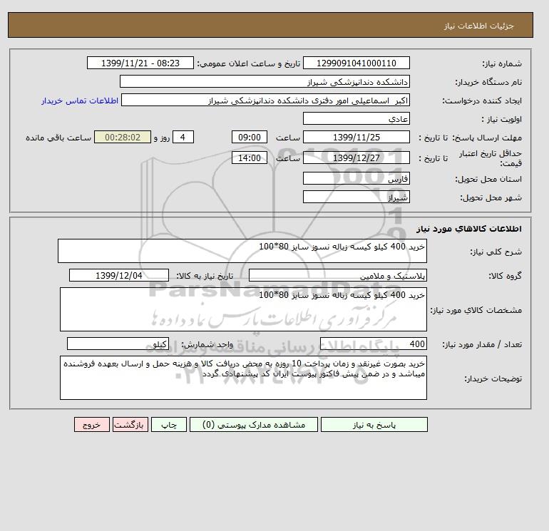The height and width of the screenshot is (531, 549).
Task: Click the remaining days field 4
Action: pyautogui.click(x=183, y=138)
